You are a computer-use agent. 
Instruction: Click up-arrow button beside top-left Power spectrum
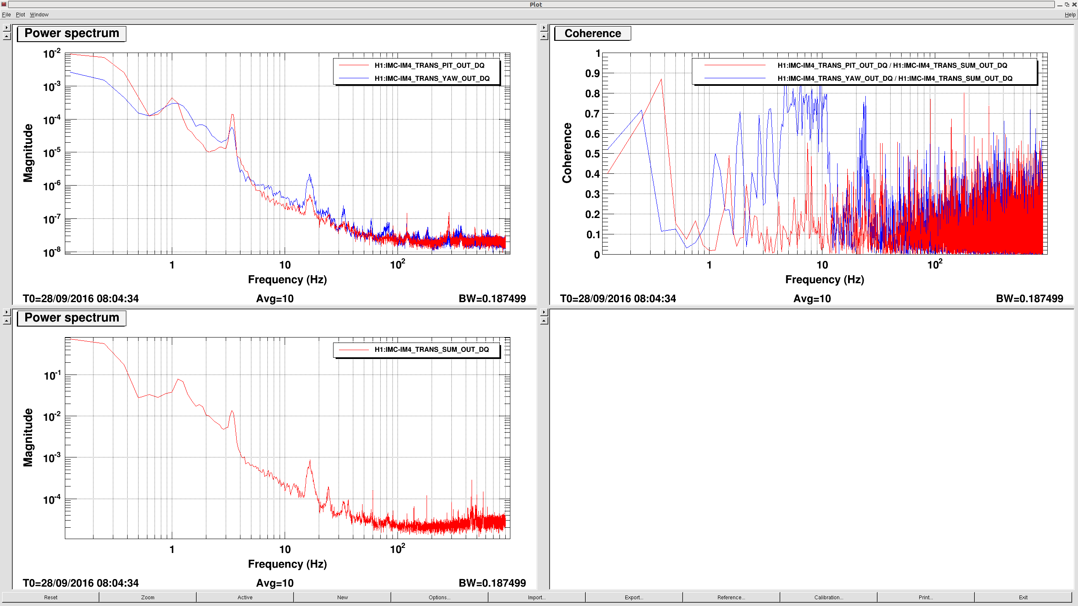[7, 37]
